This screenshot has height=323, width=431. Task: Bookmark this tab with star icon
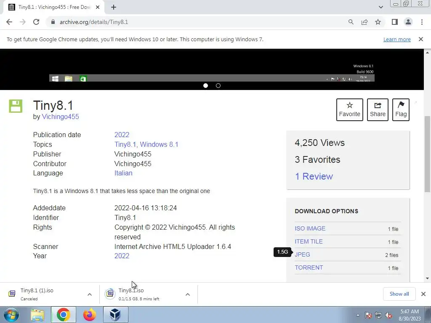(378, 22)
